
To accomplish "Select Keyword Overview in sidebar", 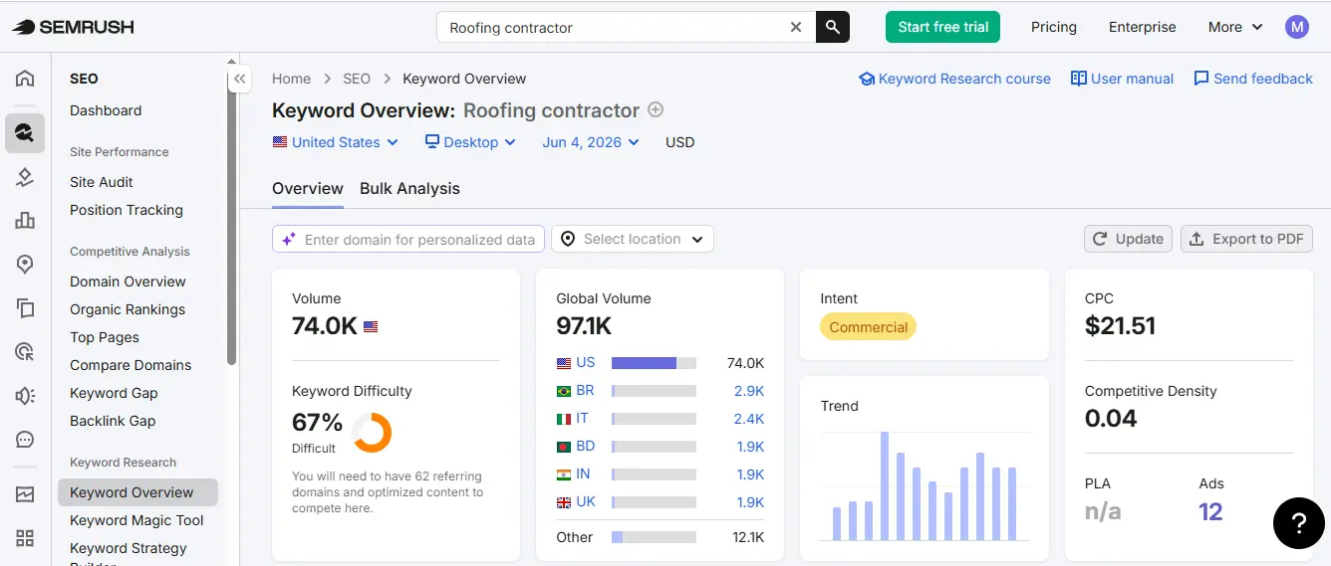I will [137, 492].
